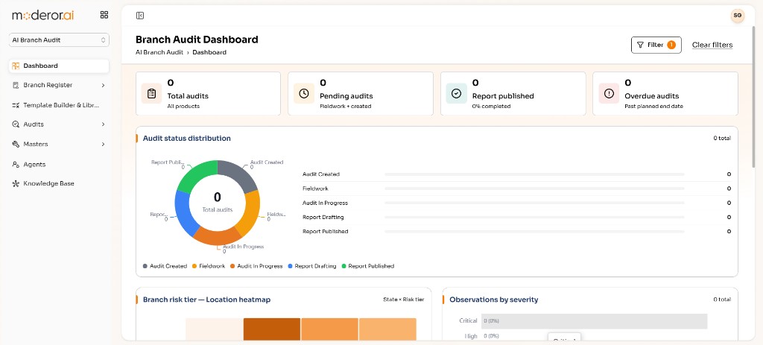Click the Report published checkmark icon
The width and height of the screenshot is (763, 345).
click(457, 93)
